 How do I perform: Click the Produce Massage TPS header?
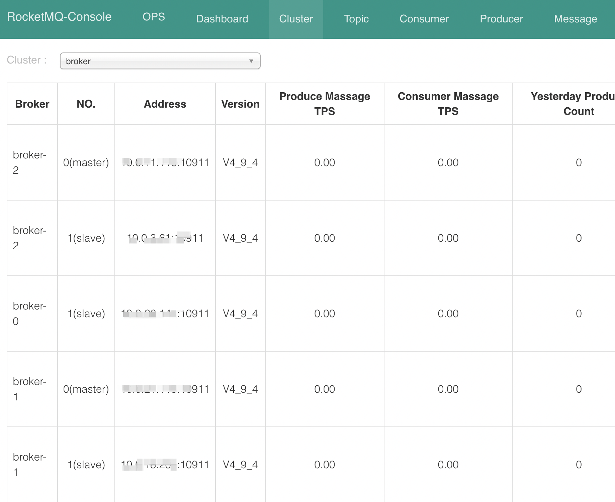[325, 104]
